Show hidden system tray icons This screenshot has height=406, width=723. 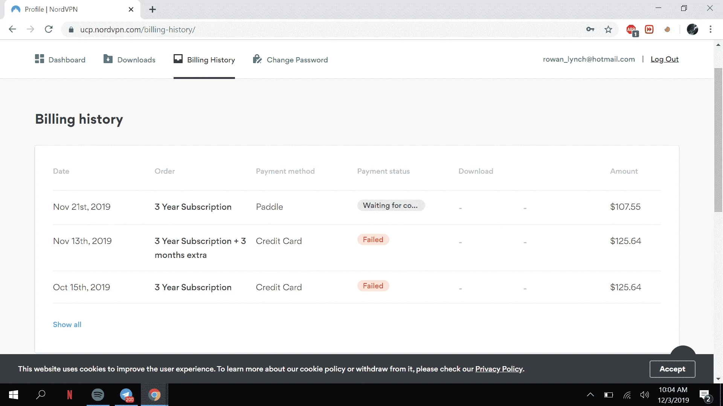click(x=590, y=395)
